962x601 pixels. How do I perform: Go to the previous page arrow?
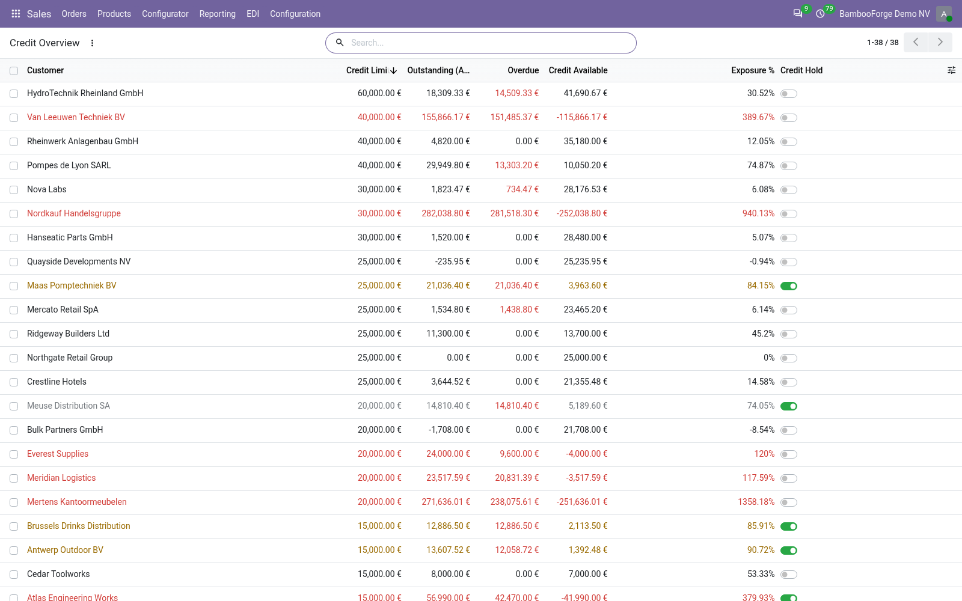point(916,42)
